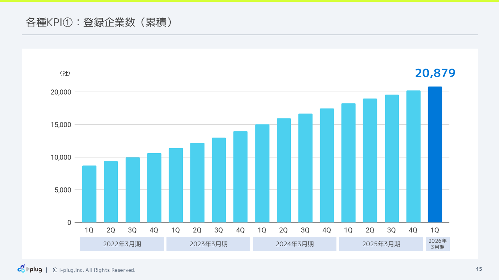Screen dimensions: 499x280
Task: Select the 2Q label under 2023年3月期
Action: (x=197, y=230)
